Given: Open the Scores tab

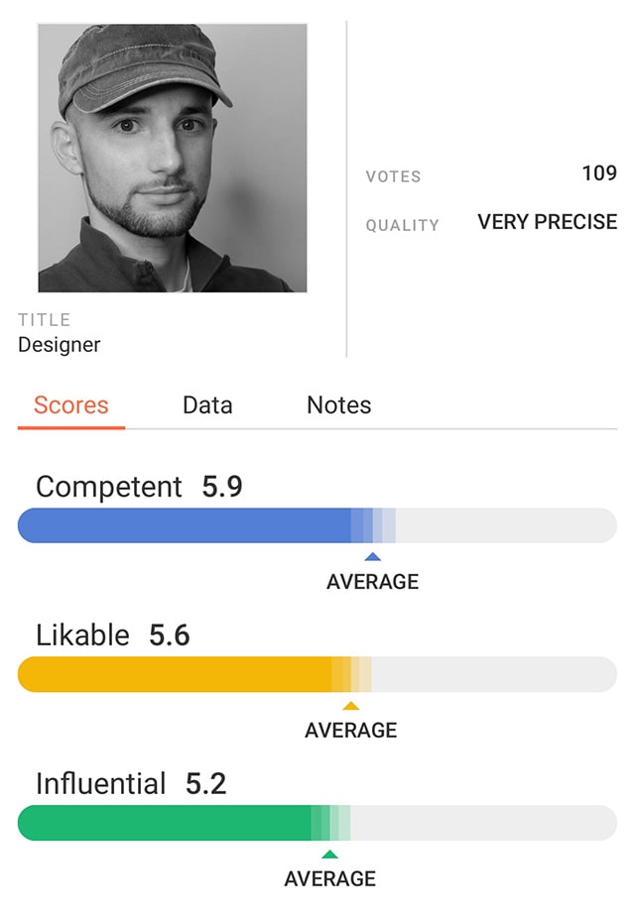Looking at the screenshot, I should point(71,405).
